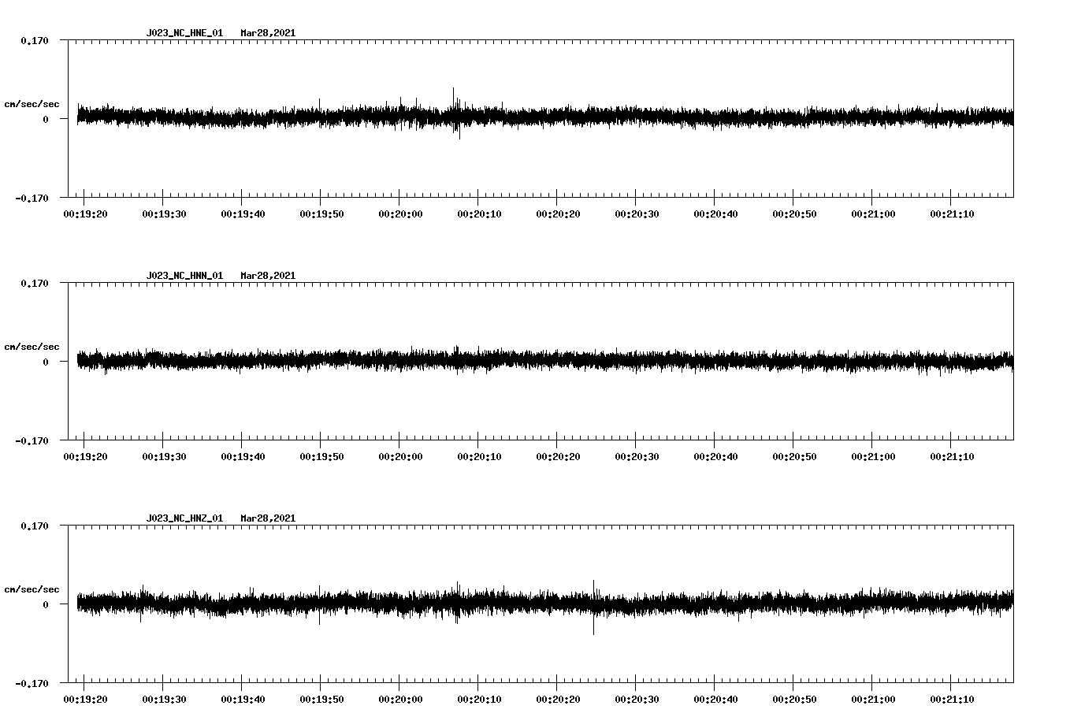This screenshot has width=1070, height=728.
Task: Select the cm/sec/sec axis label on top trace
Action: coord(32,103)
